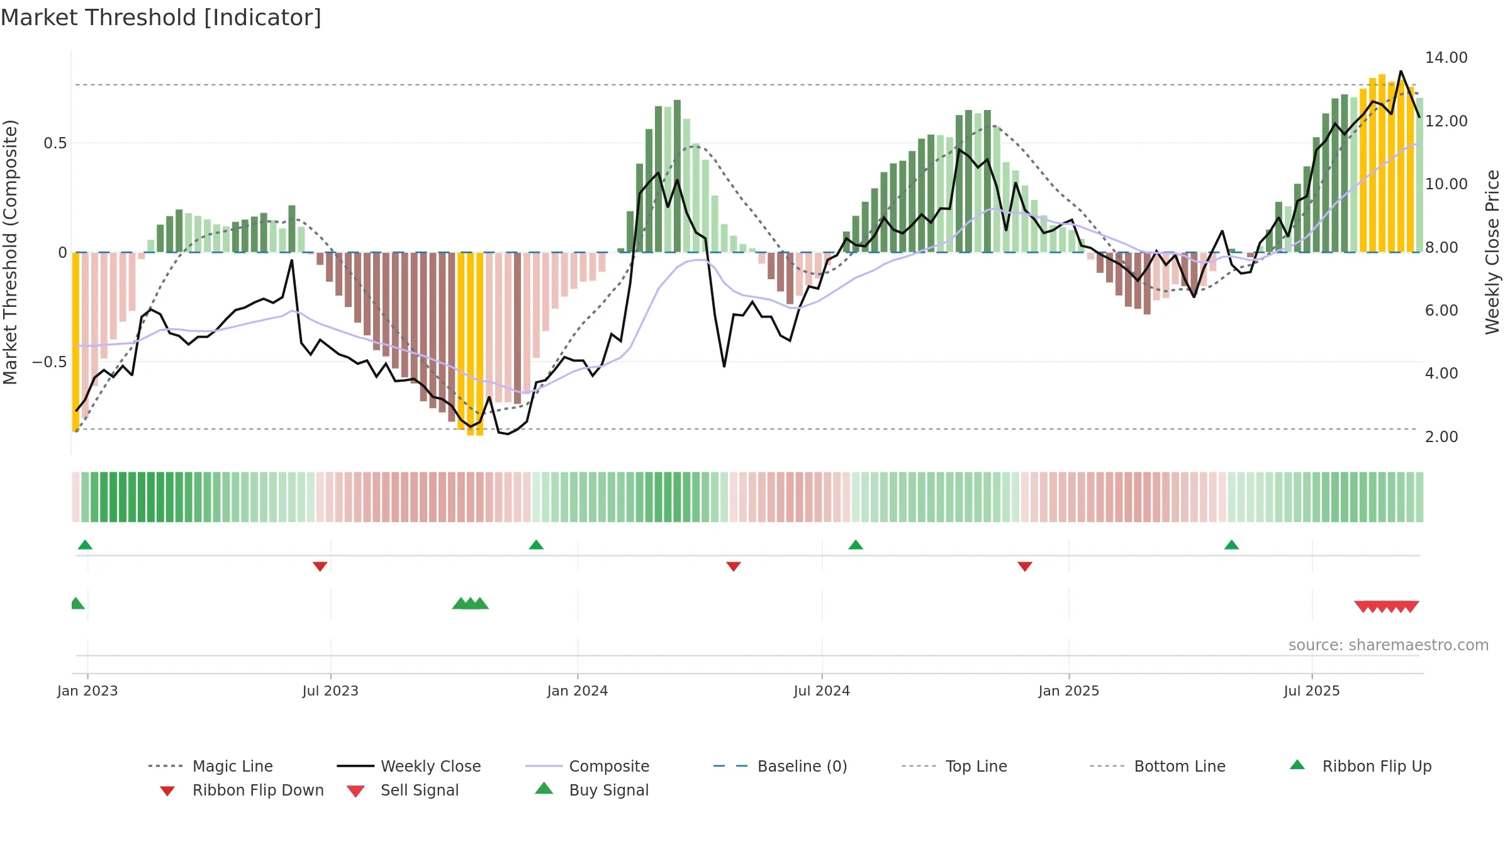Click the 2.00 price axis value
Image resolution: width=1510 pixels, height=849 pixels.
coord(1441,436)
